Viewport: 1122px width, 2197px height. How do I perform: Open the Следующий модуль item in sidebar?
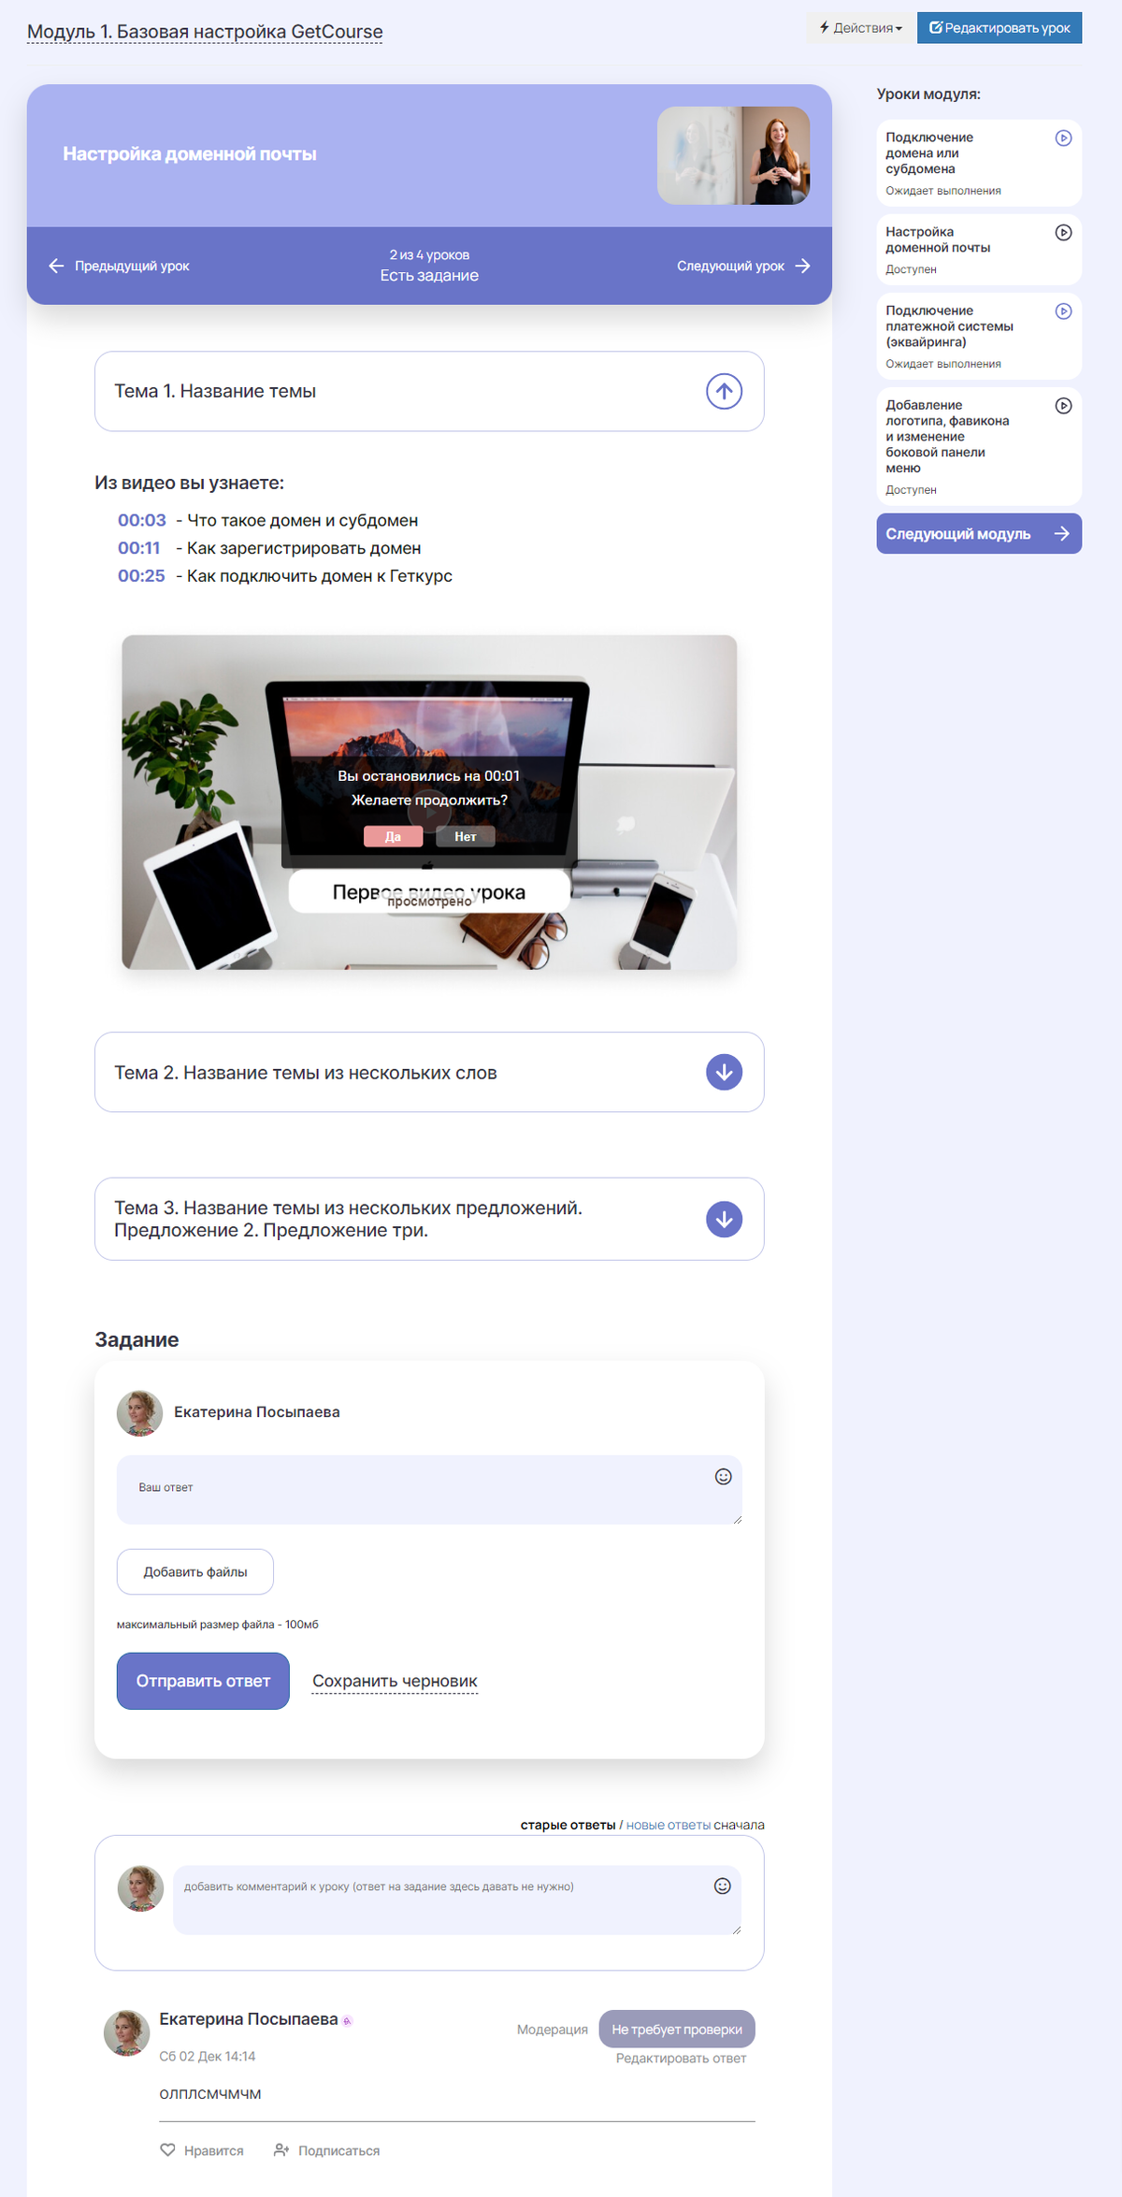click(x=979, y=533)
